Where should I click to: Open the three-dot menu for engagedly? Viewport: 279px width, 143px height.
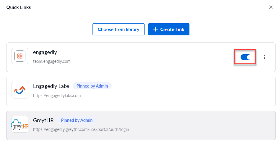265,57
